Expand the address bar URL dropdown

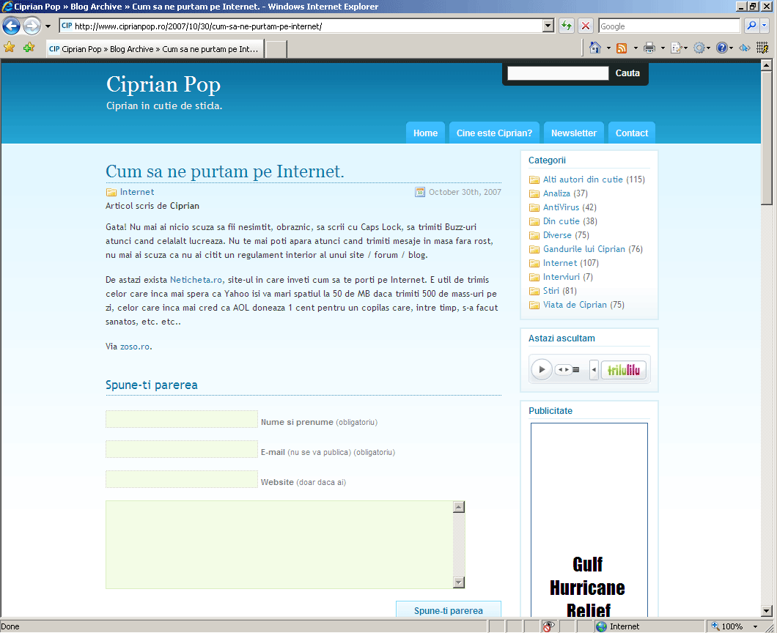(548, 26)
